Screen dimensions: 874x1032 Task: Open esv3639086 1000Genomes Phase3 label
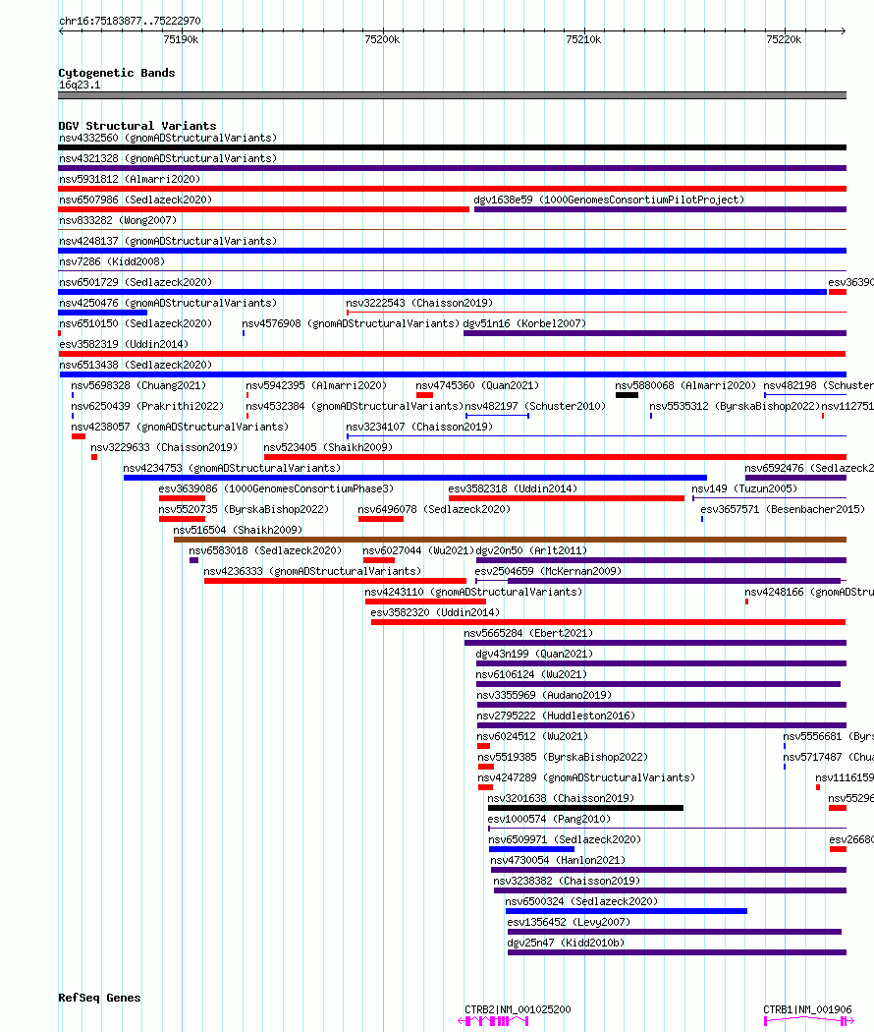[x=276, y=489]
